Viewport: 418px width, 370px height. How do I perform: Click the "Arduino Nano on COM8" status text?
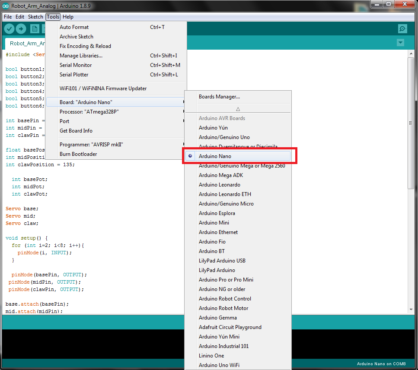pos(381,364)
